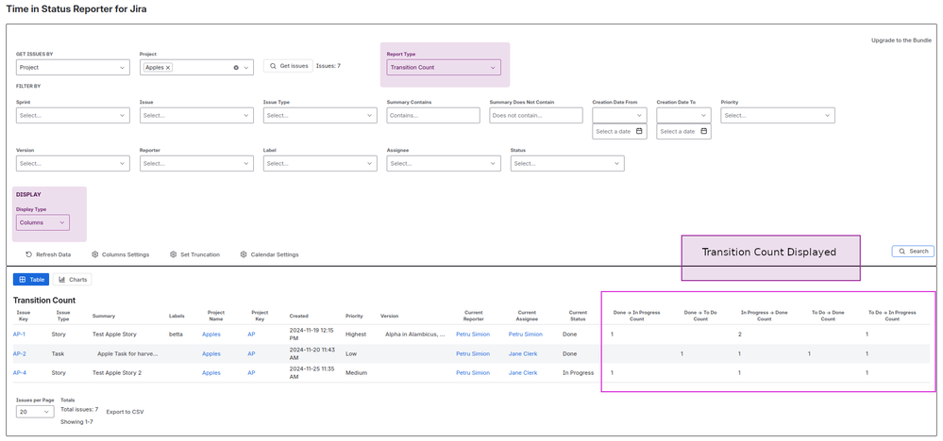Click the Created column header
Screen dimensions: 943x441
[299, 316]
